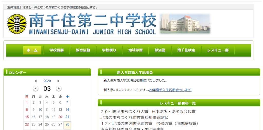
Task: Select March 12 in calendar
Action: click(x=53, y=110)
